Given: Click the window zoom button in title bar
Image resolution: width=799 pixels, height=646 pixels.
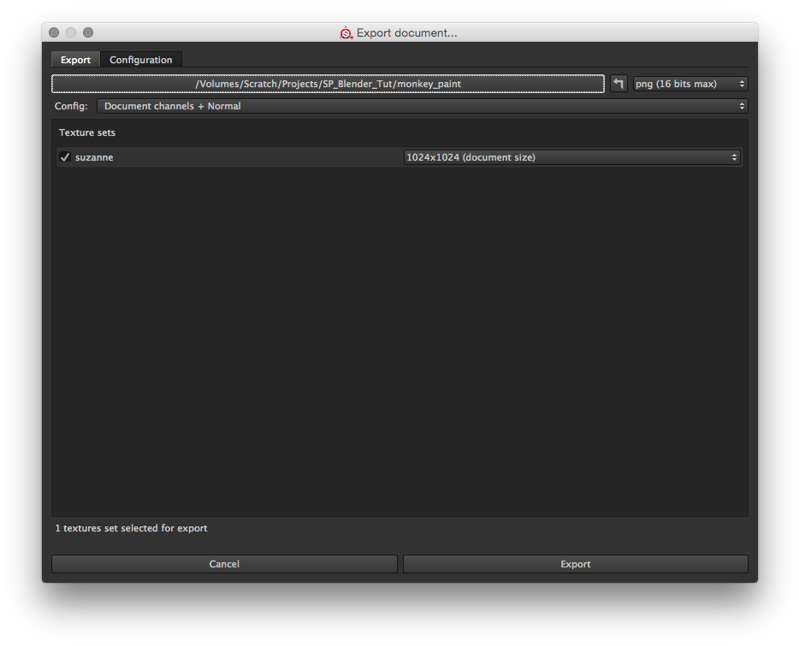Looking at the screenshot, I should coord(88,32).
